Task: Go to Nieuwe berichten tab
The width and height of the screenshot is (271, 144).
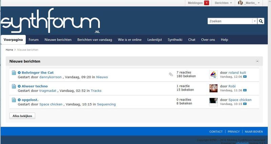Action: (x=58, y=40)
